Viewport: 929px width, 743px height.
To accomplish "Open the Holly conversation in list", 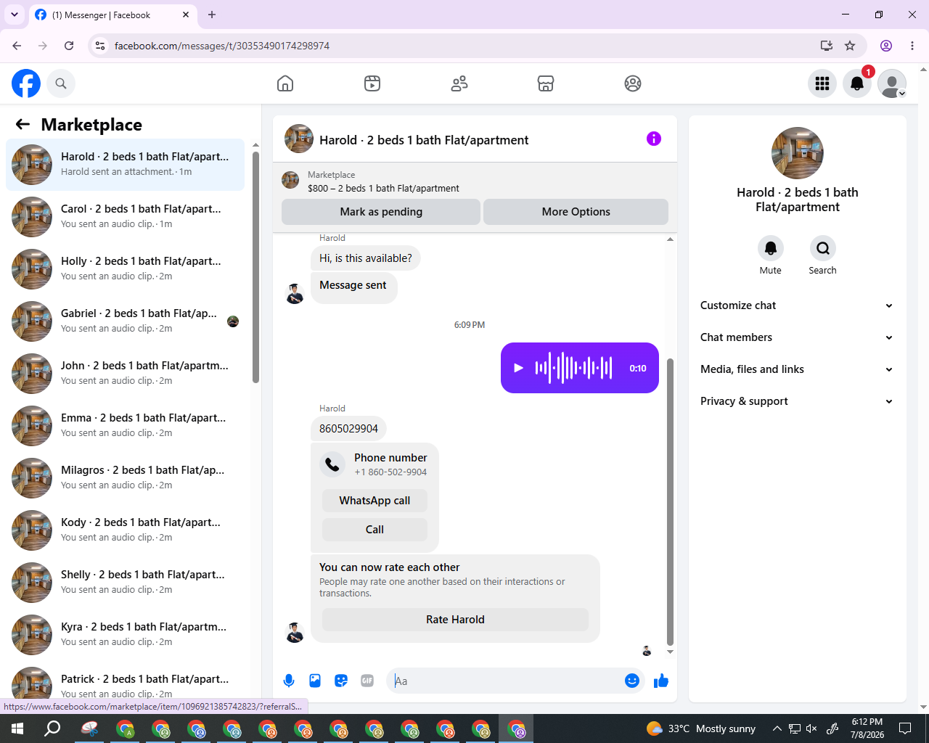I will pos(126,269).
